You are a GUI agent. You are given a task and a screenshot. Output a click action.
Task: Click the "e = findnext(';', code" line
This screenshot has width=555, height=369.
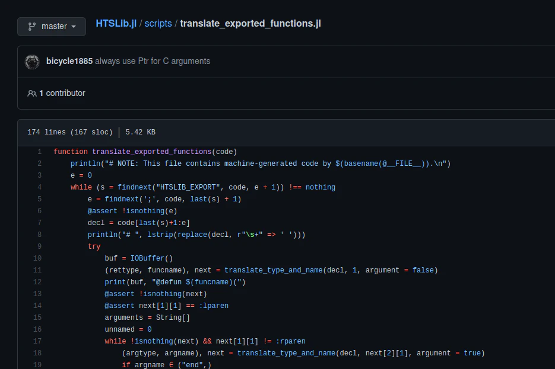[x=164, y=199]
